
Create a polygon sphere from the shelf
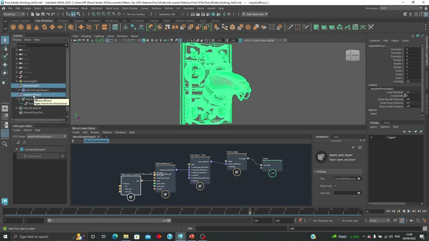pos(13,27)
